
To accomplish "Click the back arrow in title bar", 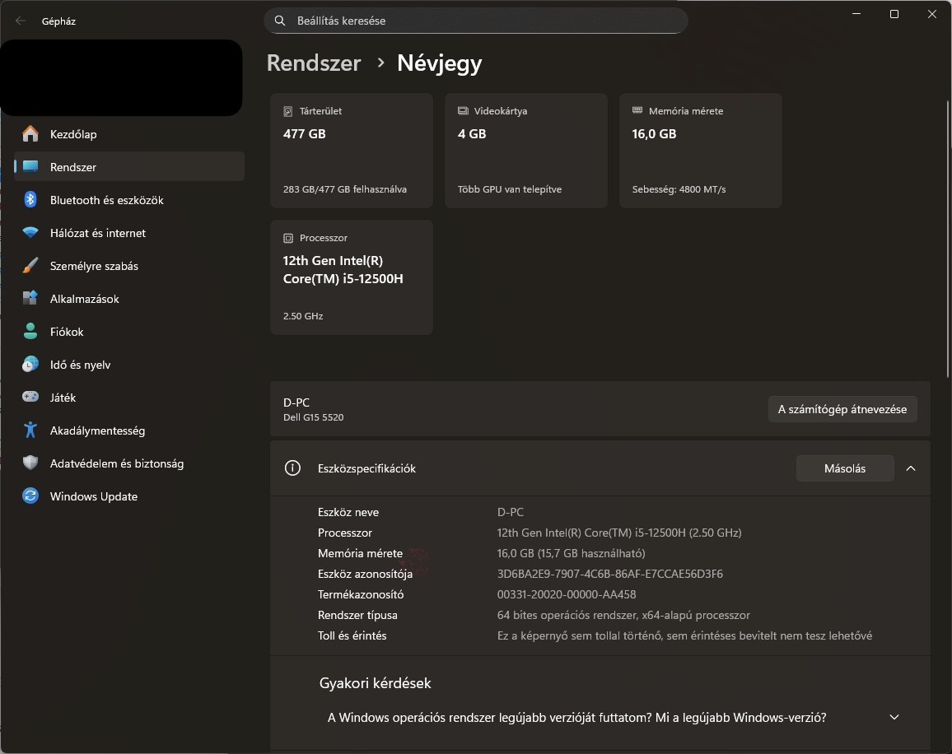I will pos(21,21).
